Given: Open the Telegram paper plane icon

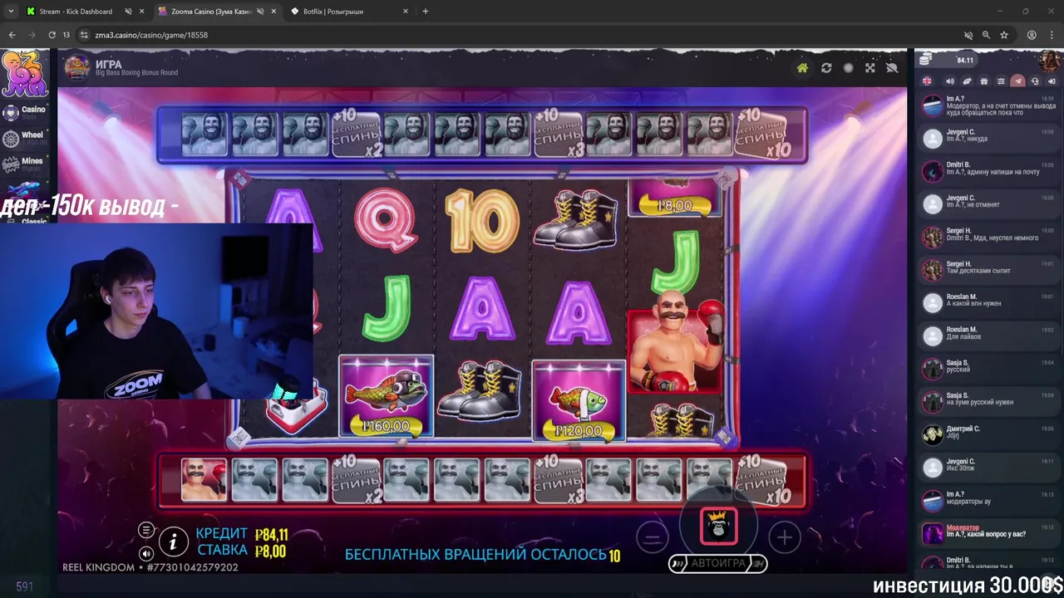Looking at the screenshot, I should [x=1017, y=81].
